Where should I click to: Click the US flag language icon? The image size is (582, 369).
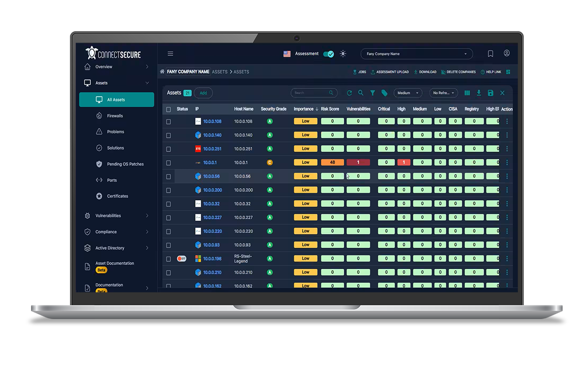tap(287, 54)
